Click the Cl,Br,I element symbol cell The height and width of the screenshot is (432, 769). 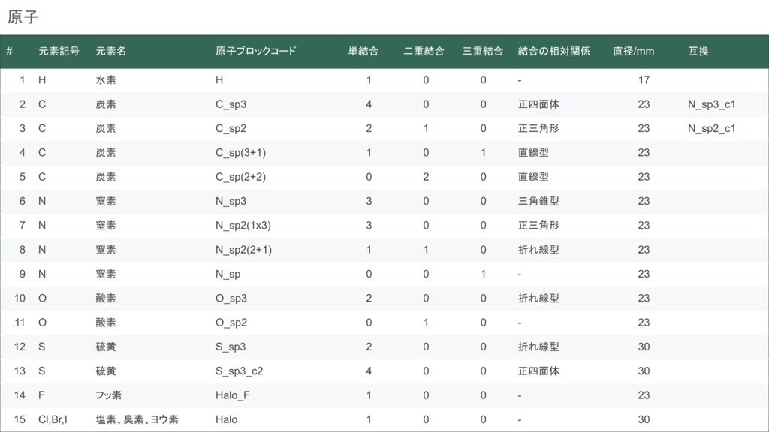point(53,419)
